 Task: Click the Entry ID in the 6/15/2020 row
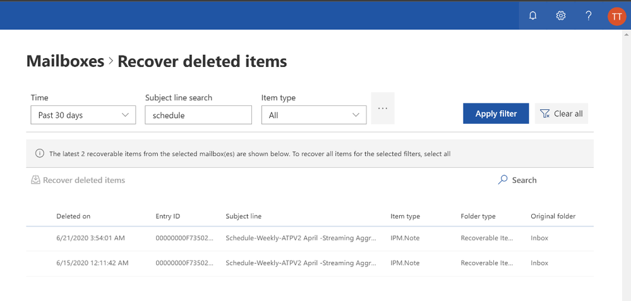(x=184, y=263)
